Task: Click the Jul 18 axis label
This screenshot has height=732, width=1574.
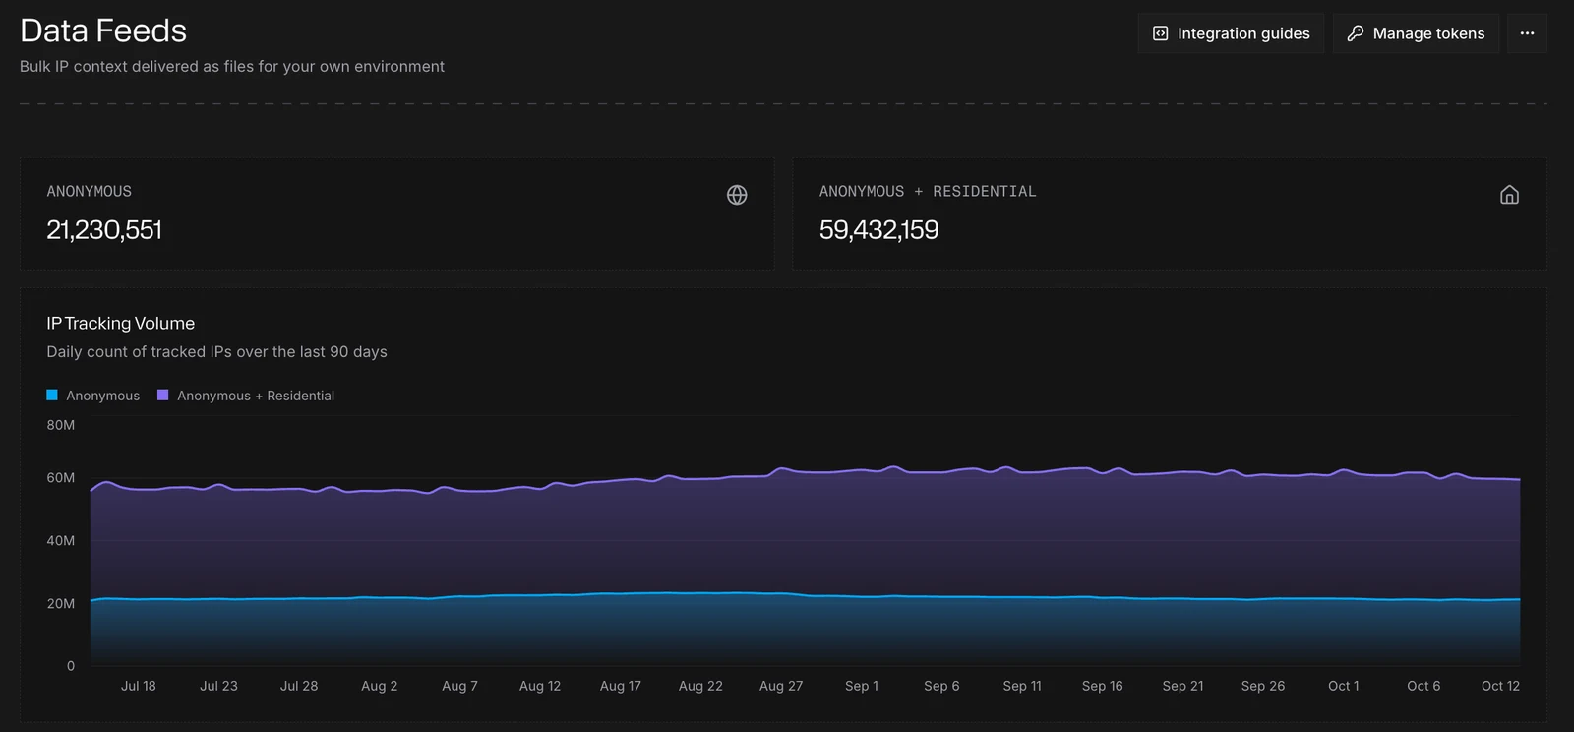Action: 139,686
